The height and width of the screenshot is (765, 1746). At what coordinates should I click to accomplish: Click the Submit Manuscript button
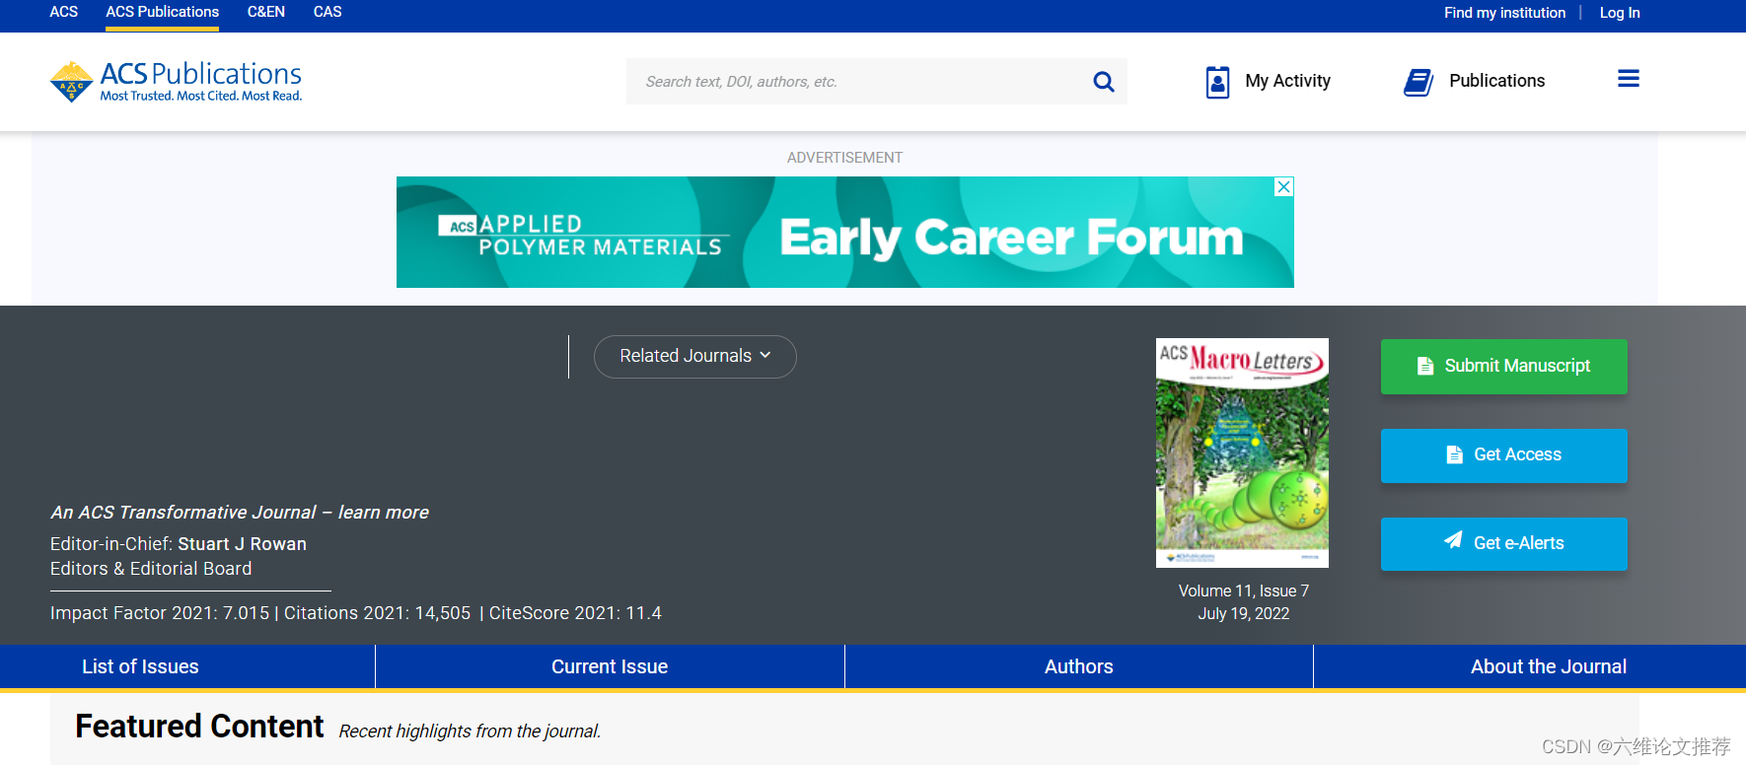(x=1504, y=367)
